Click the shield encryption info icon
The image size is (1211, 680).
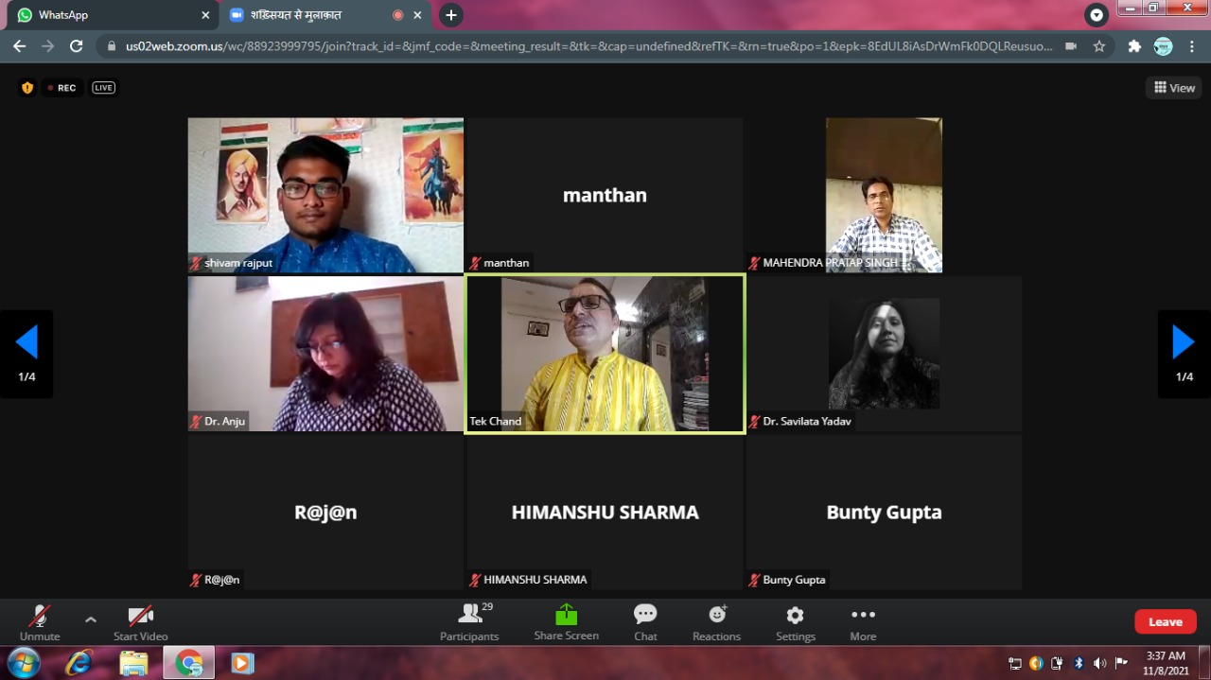point(27,88)
